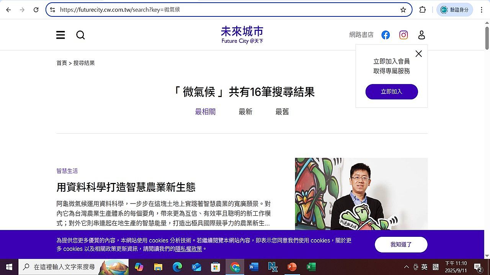Select the 最相關 sorting tab

click(x=205, y=112)
